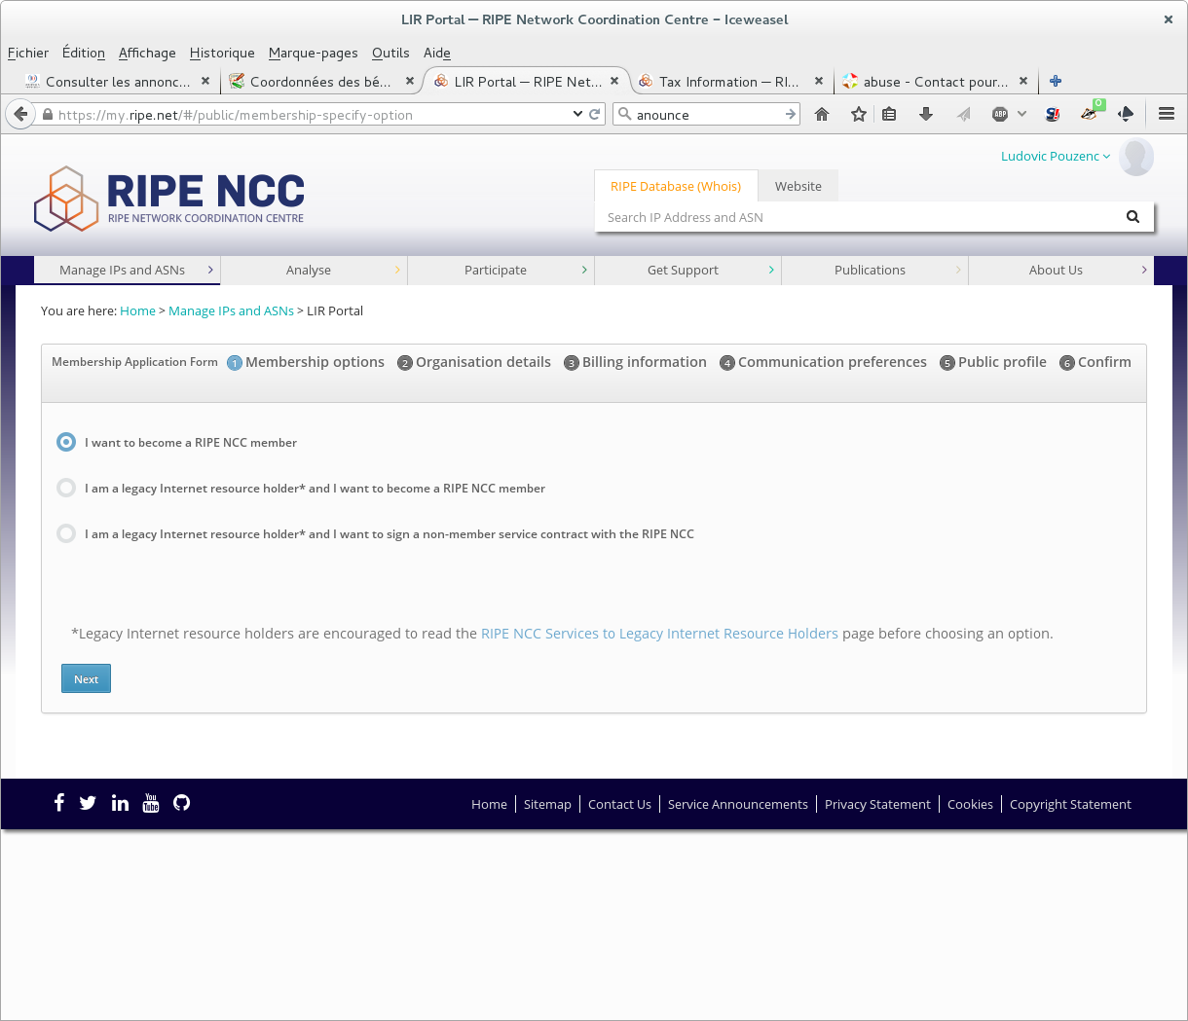Open the URL bar history dropdown arrow
Image resolution: width=1188 pixels, height=1021 pixels.
click(577, 114)
